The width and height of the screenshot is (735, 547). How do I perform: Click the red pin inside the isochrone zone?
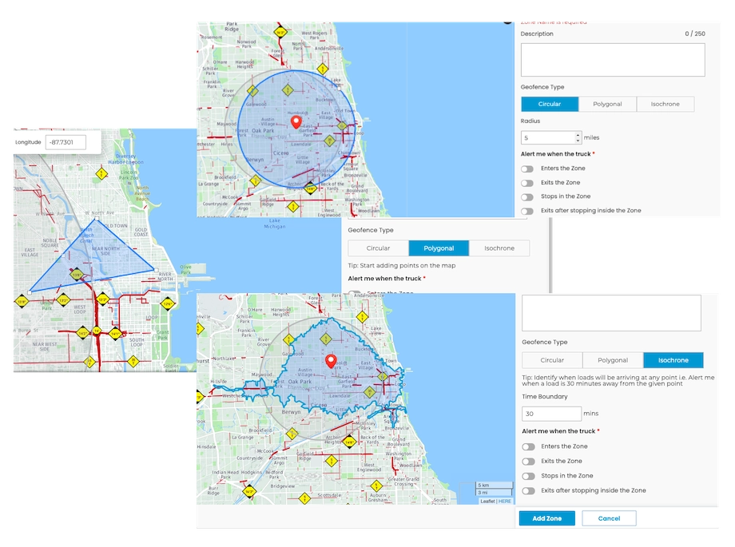pos(330,360)
